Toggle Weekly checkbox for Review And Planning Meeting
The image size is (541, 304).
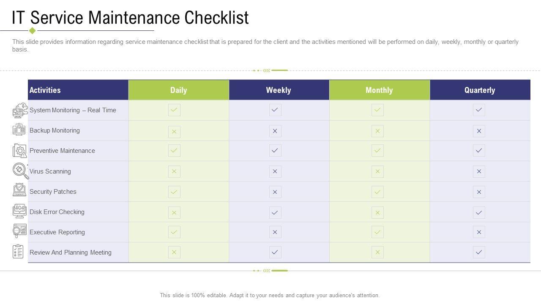(x=275, y=252)
